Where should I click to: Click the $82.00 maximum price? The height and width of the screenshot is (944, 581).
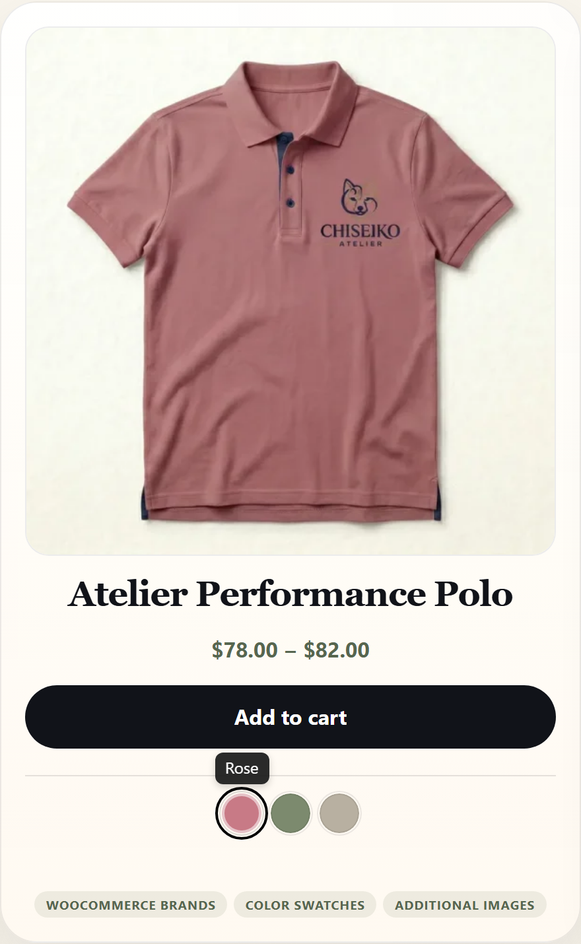point(337,650)
